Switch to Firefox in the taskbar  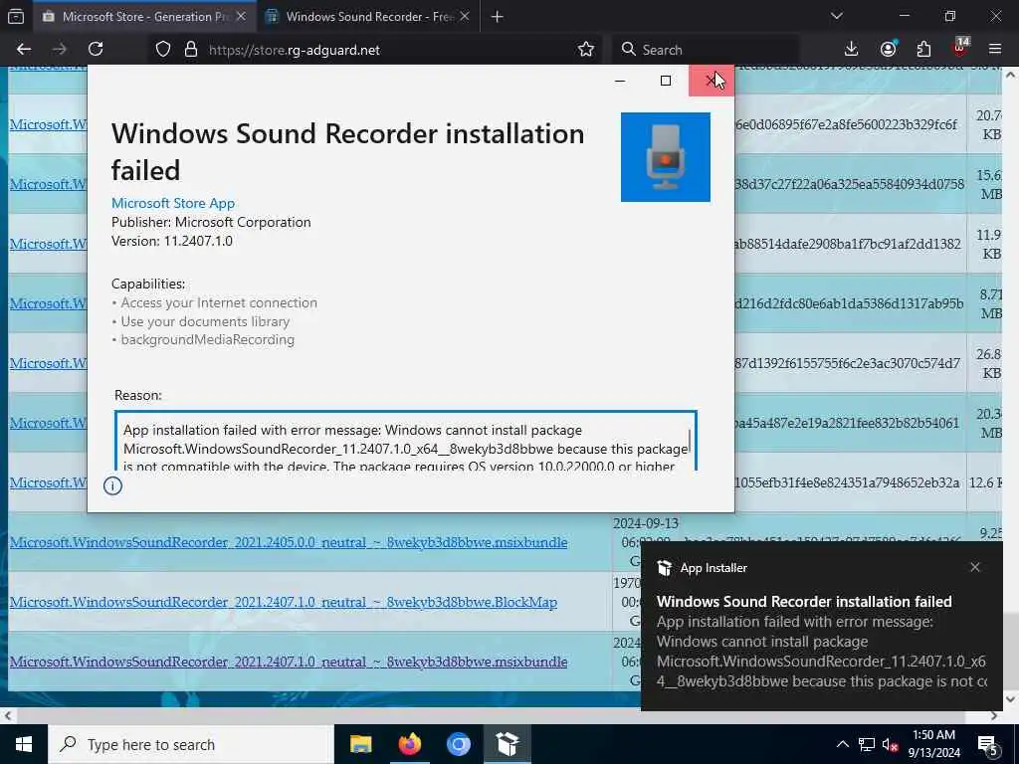[x=409, y=744]
